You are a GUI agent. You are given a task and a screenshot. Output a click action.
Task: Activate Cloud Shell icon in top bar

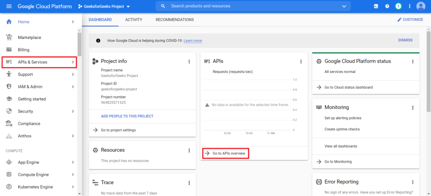click(x=376, y=6)
